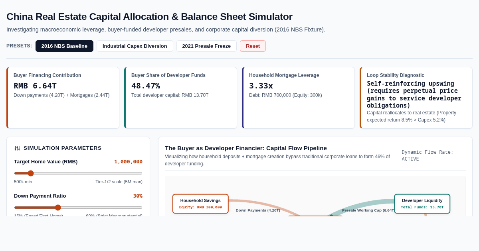Select the 2016 NBS Baseline preset
Viewport: 479px width, 251px height.
(x=64, y=46)
